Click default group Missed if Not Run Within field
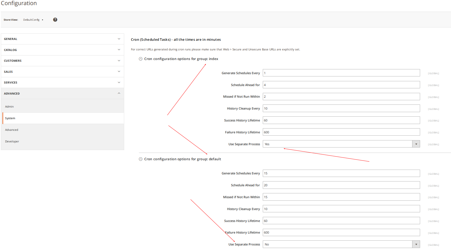 [341, 197]
